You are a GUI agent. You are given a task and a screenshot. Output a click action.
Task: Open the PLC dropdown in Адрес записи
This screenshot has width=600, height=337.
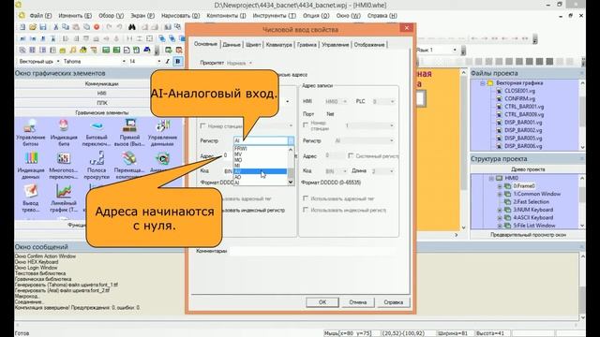coord(392,102)
